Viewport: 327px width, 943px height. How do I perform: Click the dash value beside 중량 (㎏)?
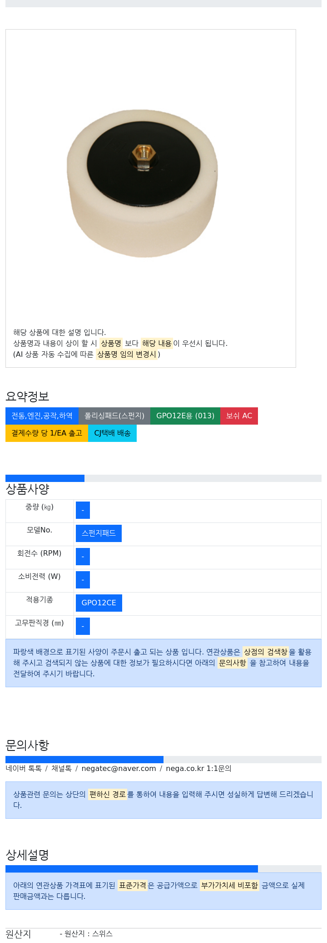(x=83, y=510)
